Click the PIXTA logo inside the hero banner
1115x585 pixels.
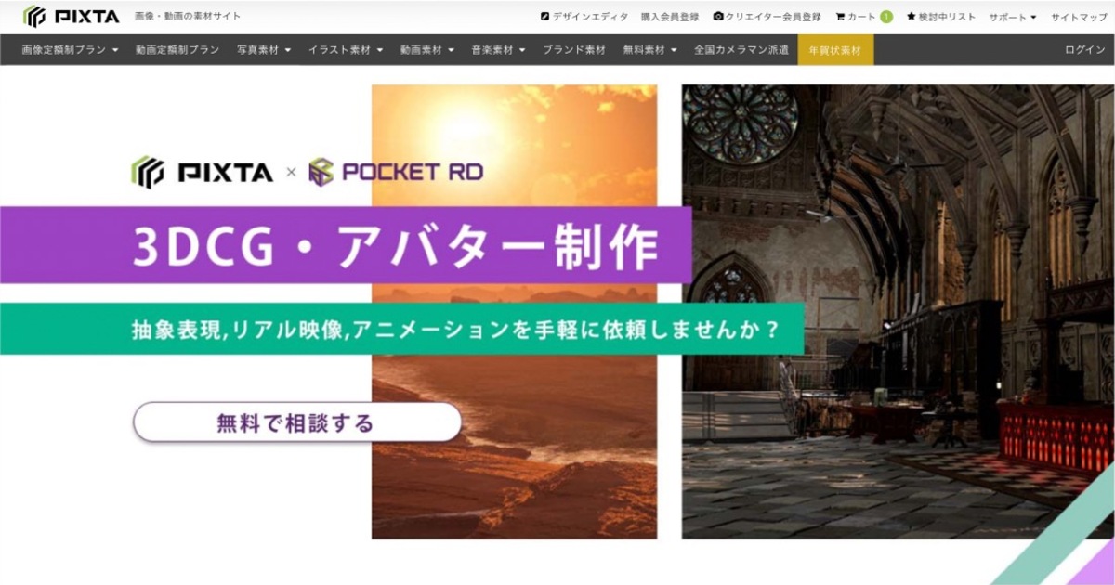[200, 171]
